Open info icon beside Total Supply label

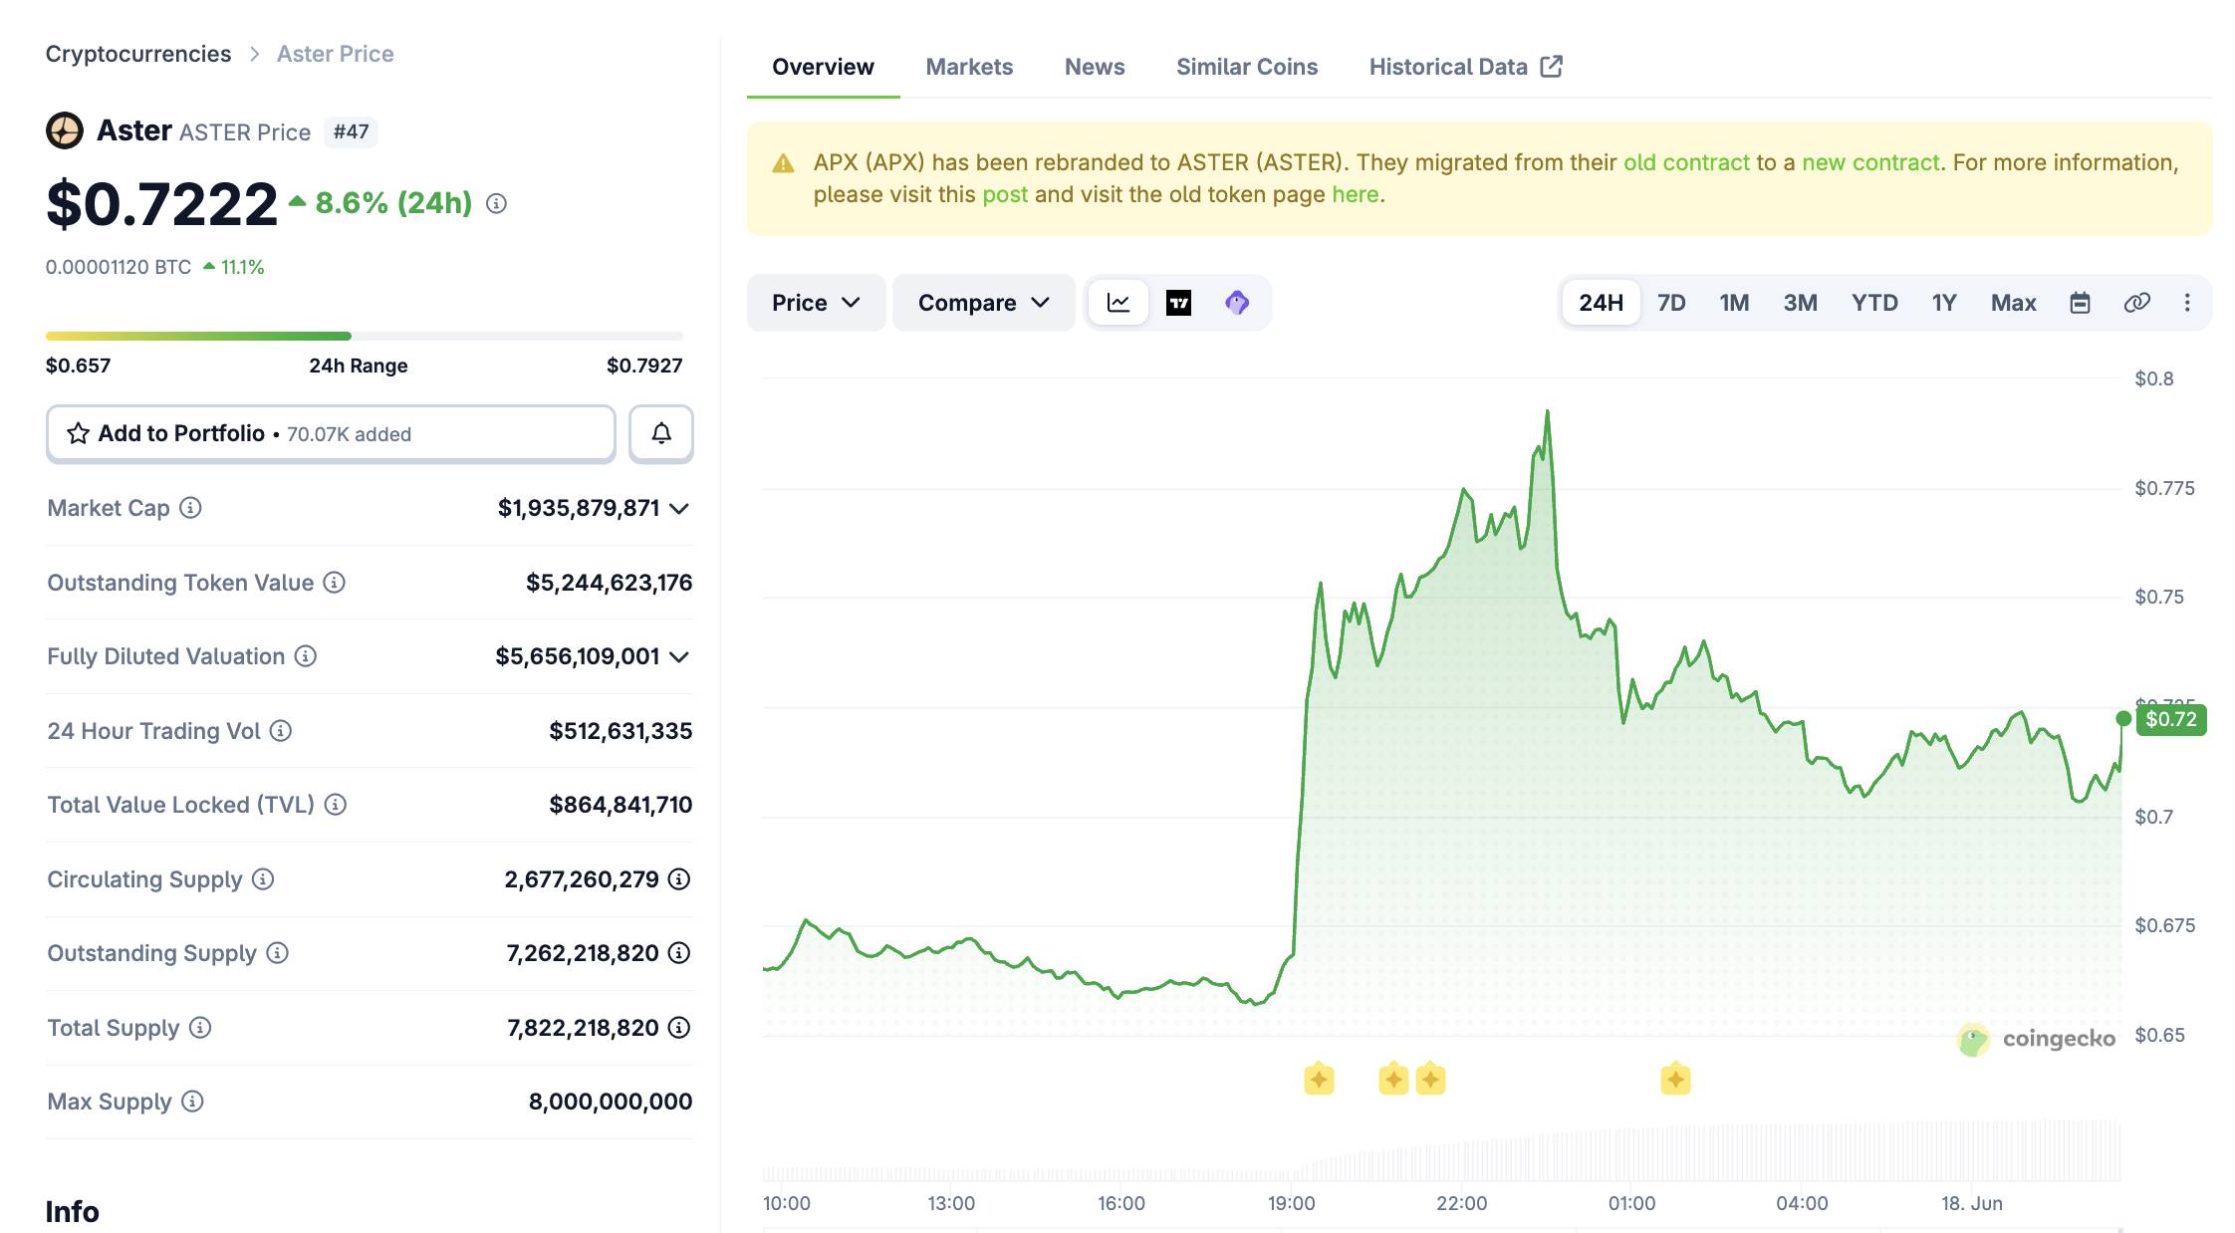point(200,1028)
